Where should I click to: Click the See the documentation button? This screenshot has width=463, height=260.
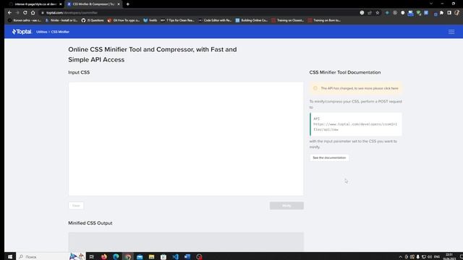[329, 157]
